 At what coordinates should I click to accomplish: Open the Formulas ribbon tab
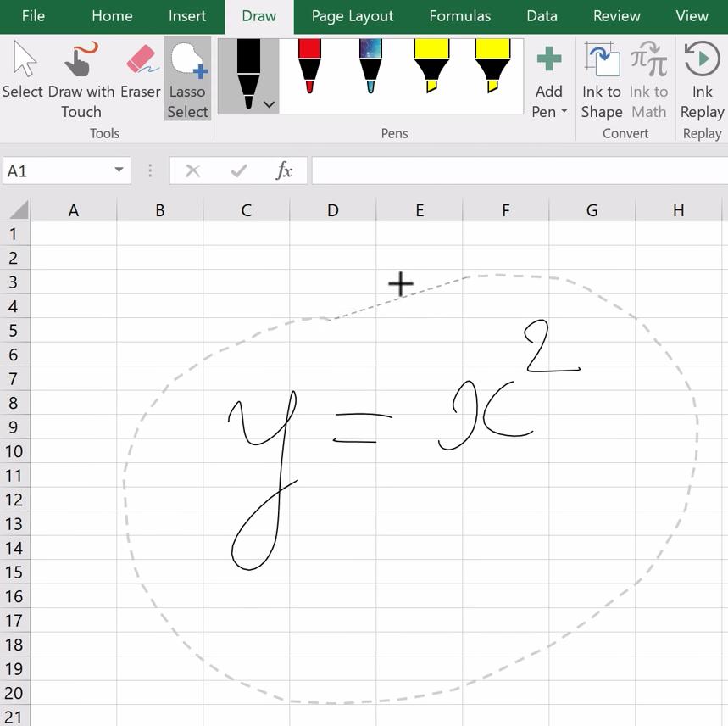click(459, 16)
